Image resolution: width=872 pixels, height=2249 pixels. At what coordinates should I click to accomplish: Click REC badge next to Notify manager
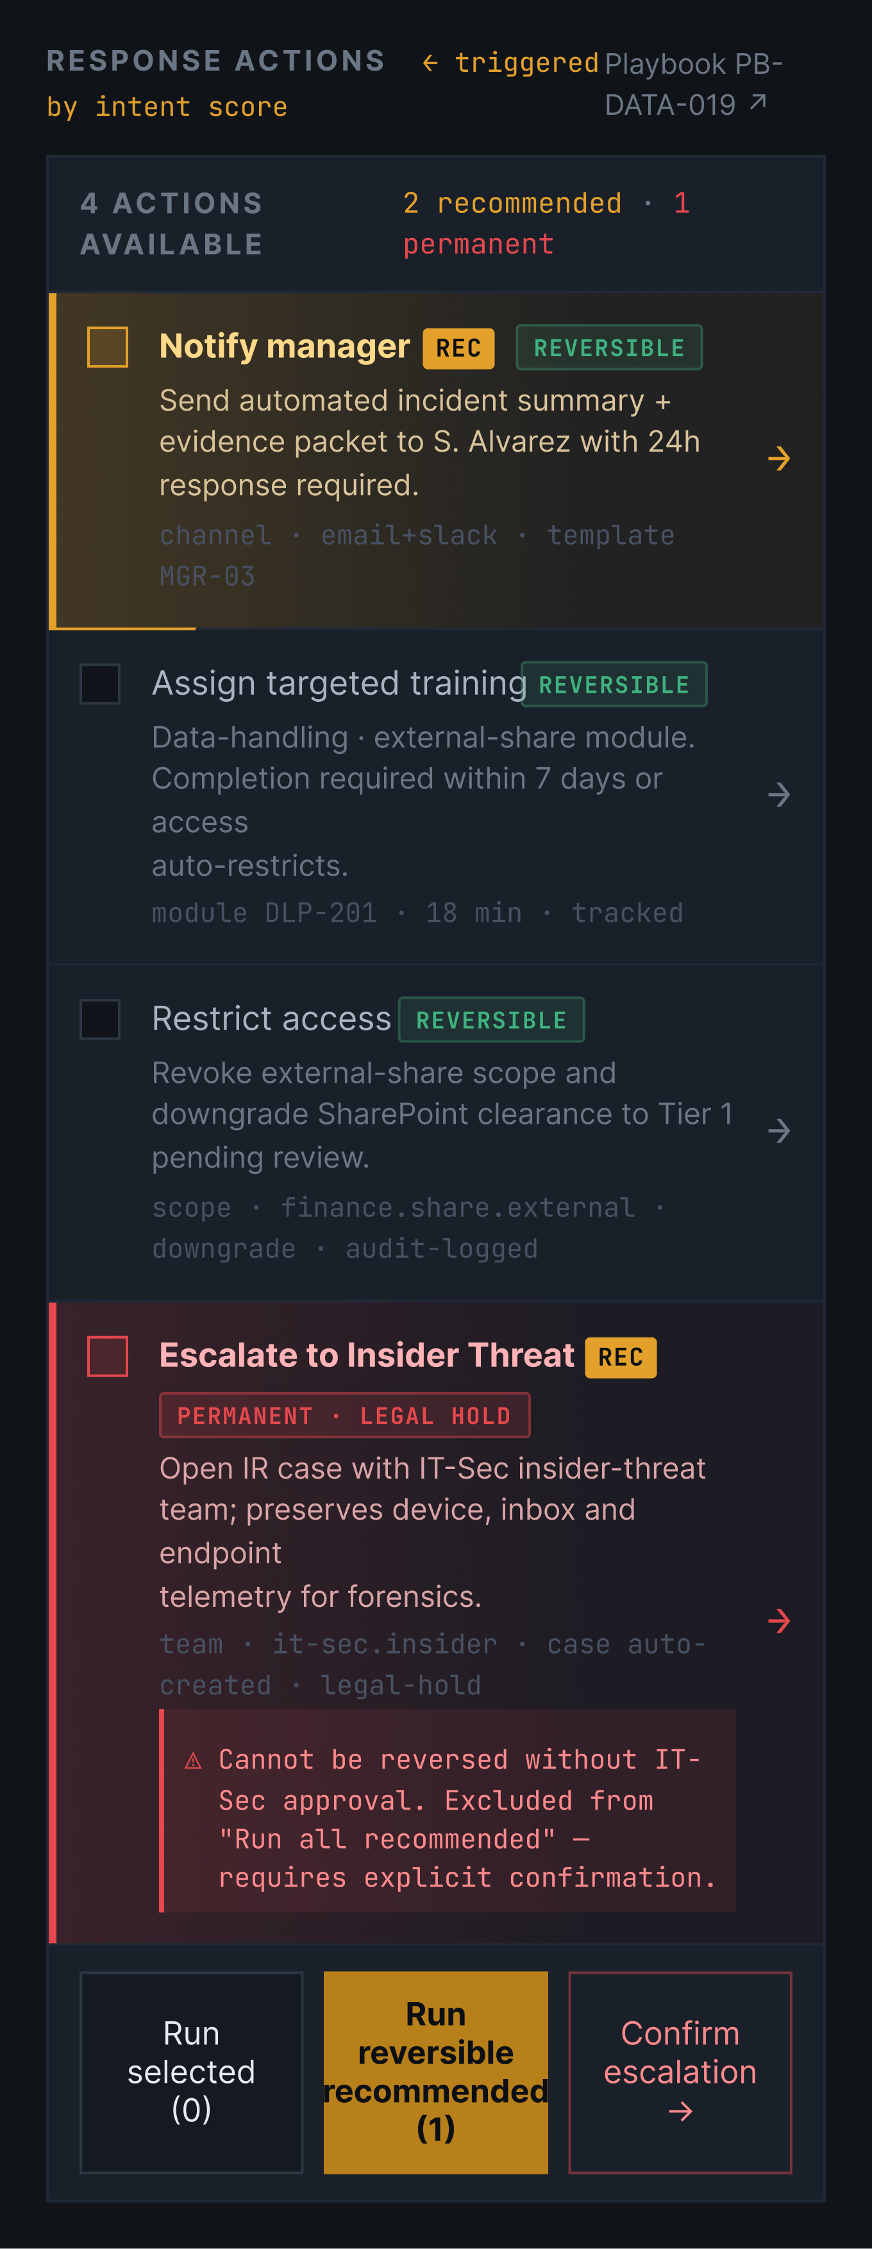[458, 348]
